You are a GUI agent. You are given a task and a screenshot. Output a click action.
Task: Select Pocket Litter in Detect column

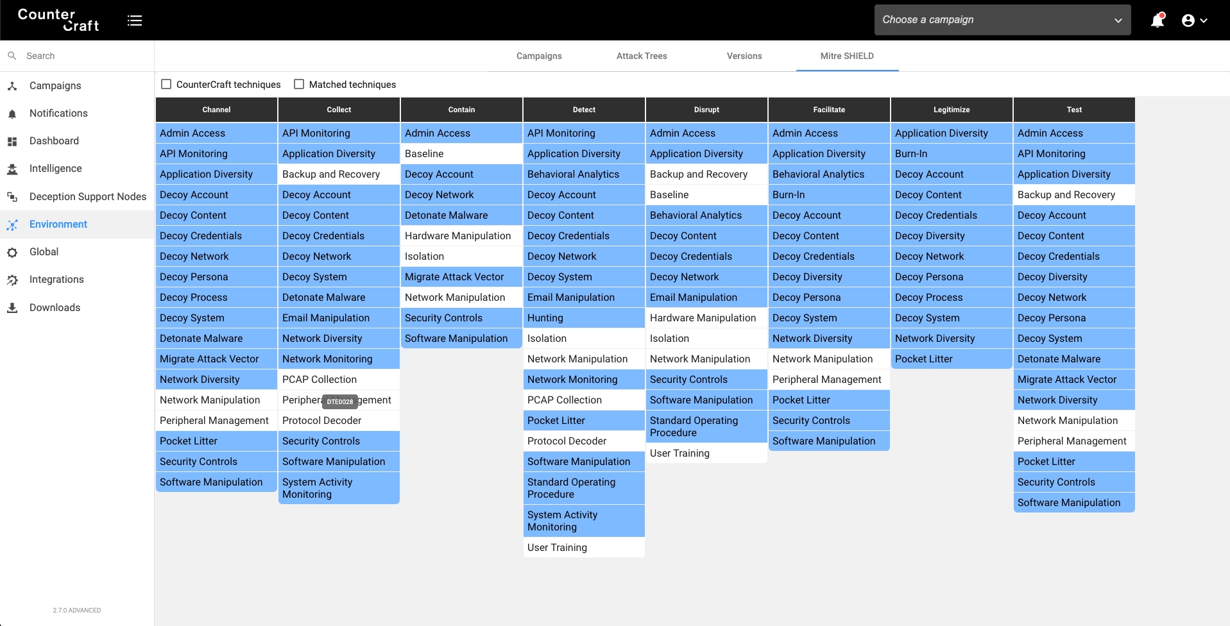(584, 421)
